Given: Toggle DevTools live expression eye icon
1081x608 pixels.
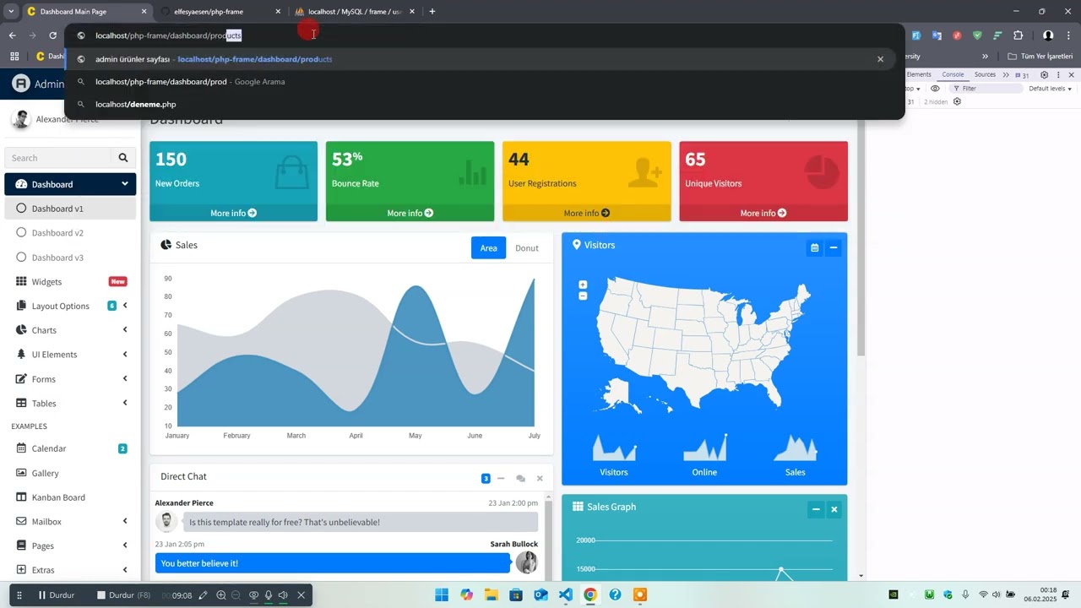Looking at the screenshot, I should (x=935, y=88).
